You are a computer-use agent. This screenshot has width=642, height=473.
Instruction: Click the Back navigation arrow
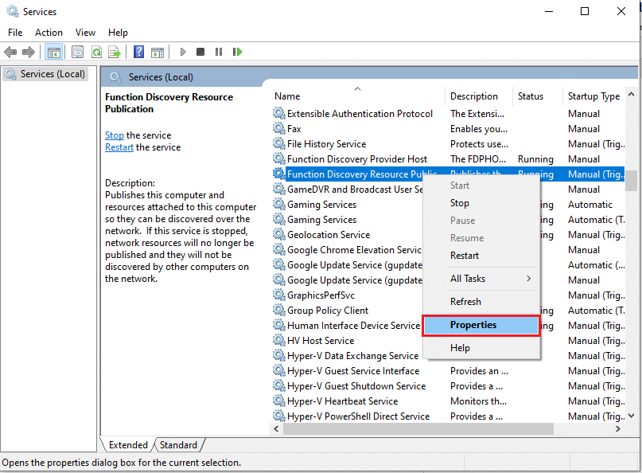(10, 52)
